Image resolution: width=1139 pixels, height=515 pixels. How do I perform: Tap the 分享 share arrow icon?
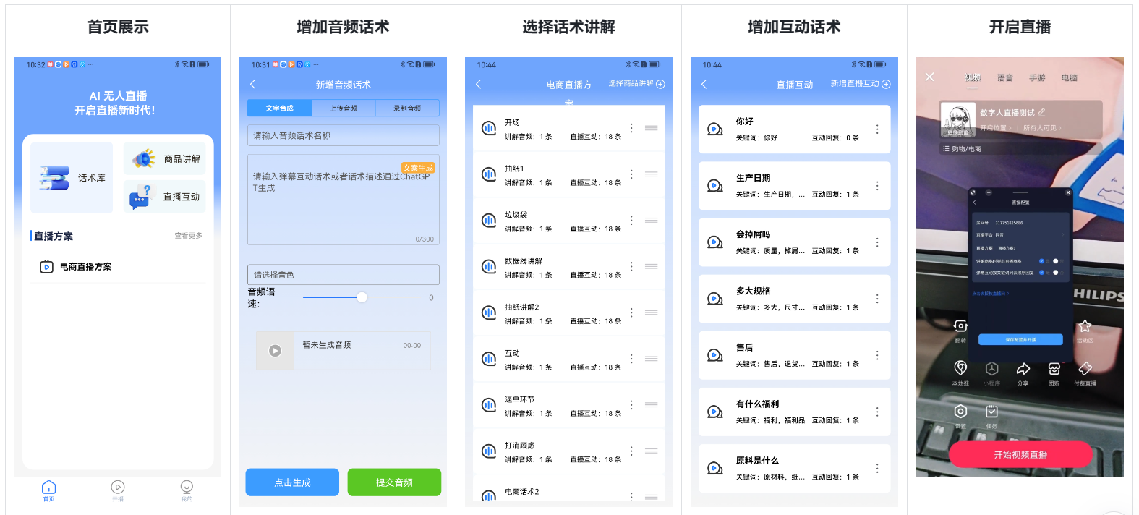click(1023, 368)
